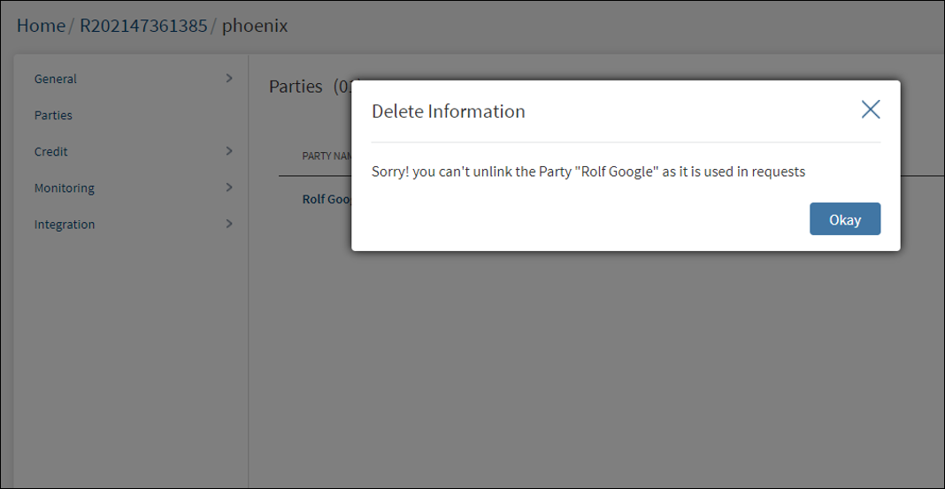Click the Parties heading text
The image size is (945, 489).
point(296,86)
